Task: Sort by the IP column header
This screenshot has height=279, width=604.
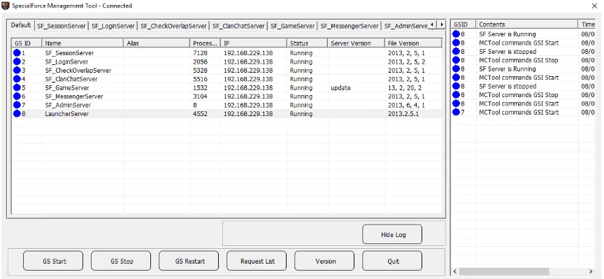Action: [x=254, y=43]
